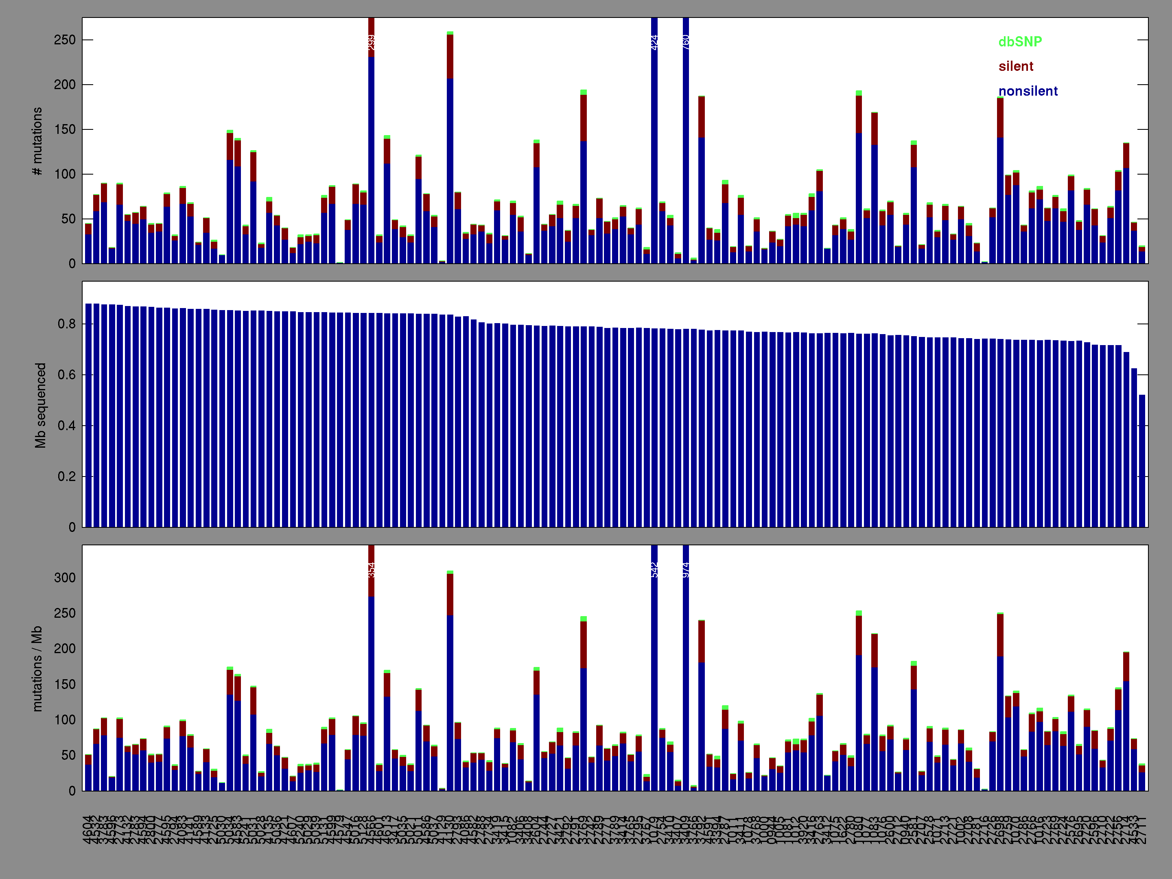Viewport: 1172px width, 879px height.
Task: Click the 0.8 tick label in middle chart
Action: click(x=67, y=324)
